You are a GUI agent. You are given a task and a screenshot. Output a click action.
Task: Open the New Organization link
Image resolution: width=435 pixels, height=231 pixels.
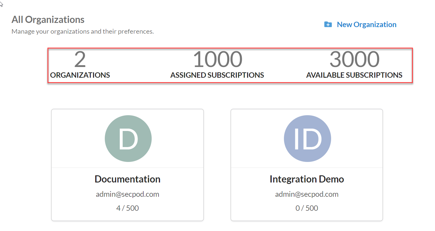pyautogui.click(x=366, y=24)
